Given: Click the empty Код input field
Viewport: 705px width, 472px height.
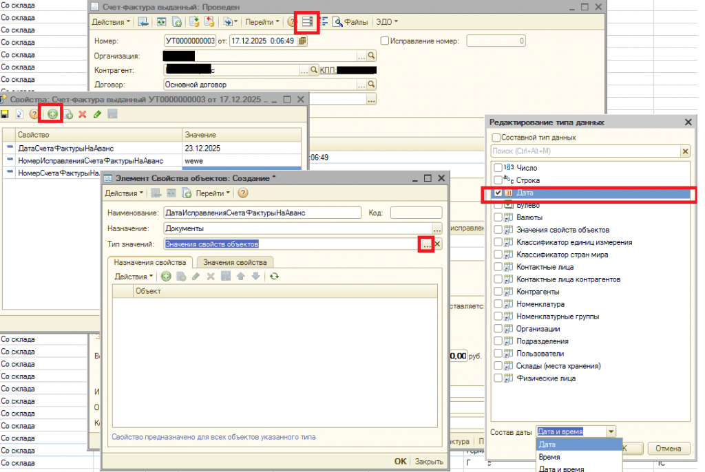Looking at the screenshot, I should coord(416,213).
